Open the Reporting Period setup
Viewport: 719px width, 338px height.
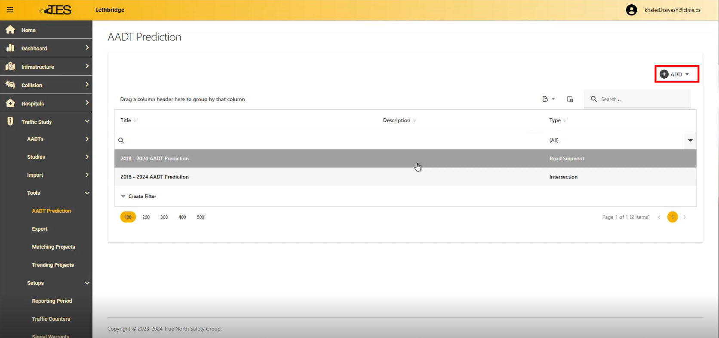click(x=52, y=301)
